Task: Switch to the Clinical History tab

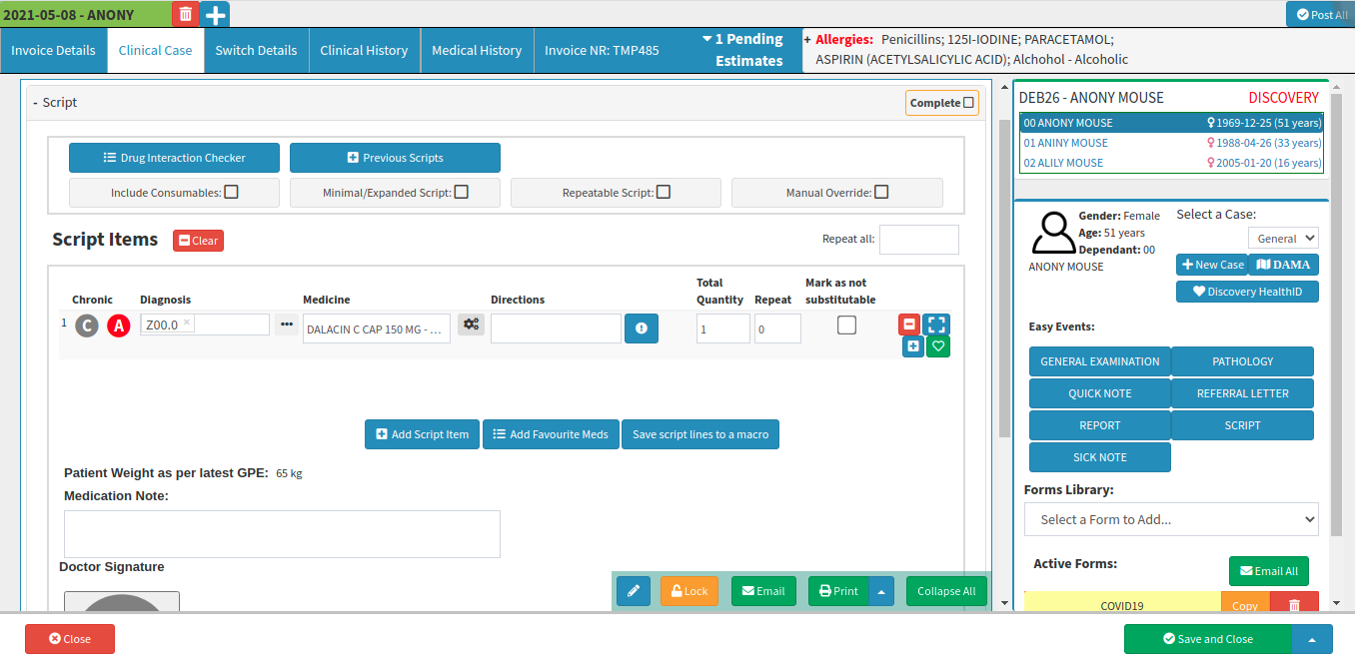Action: pos(364,51)
